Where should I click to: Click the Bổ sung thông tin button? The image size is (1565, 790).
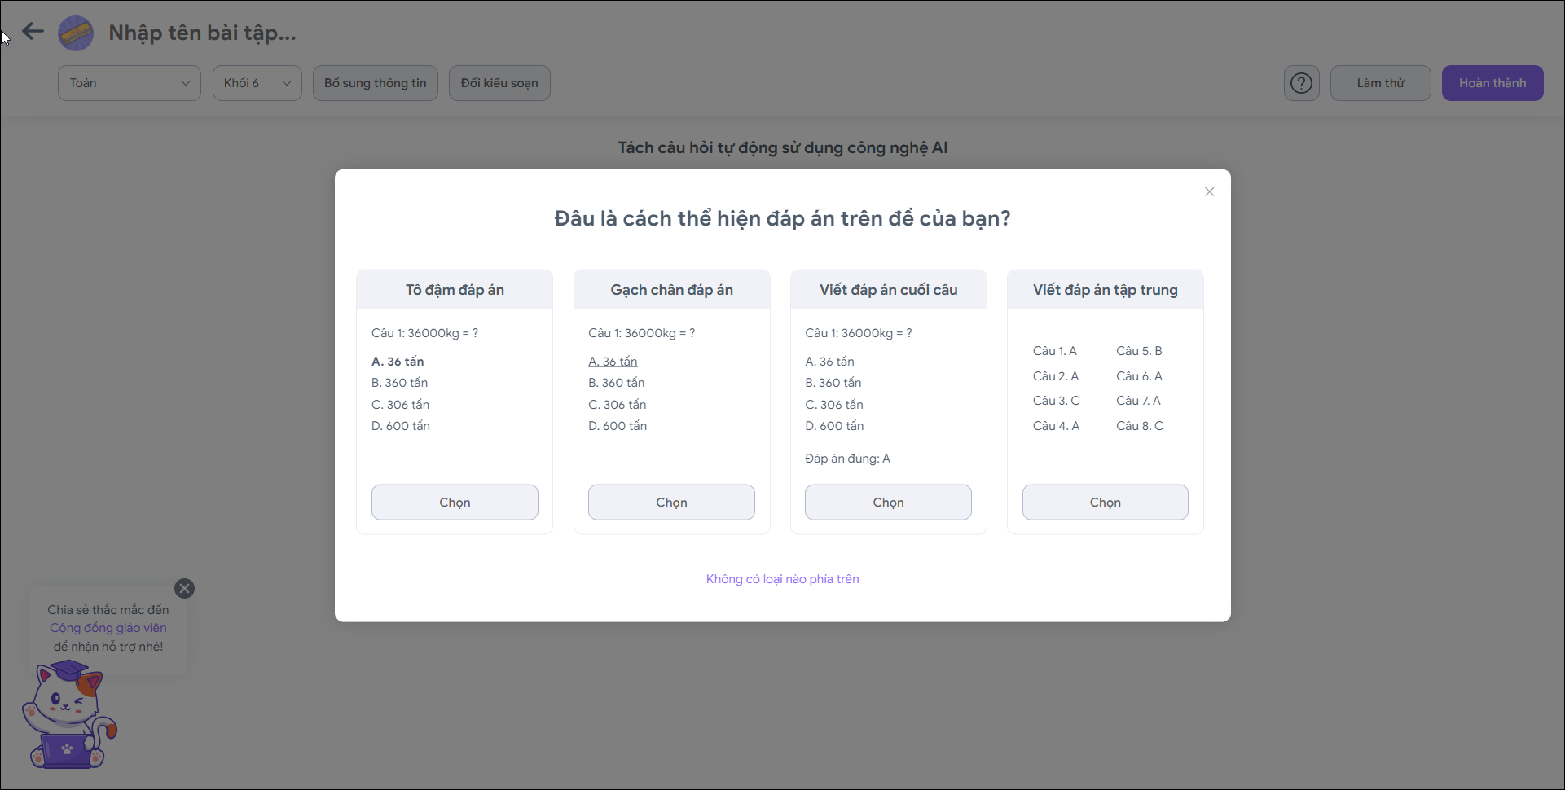(x=375, y=83)
